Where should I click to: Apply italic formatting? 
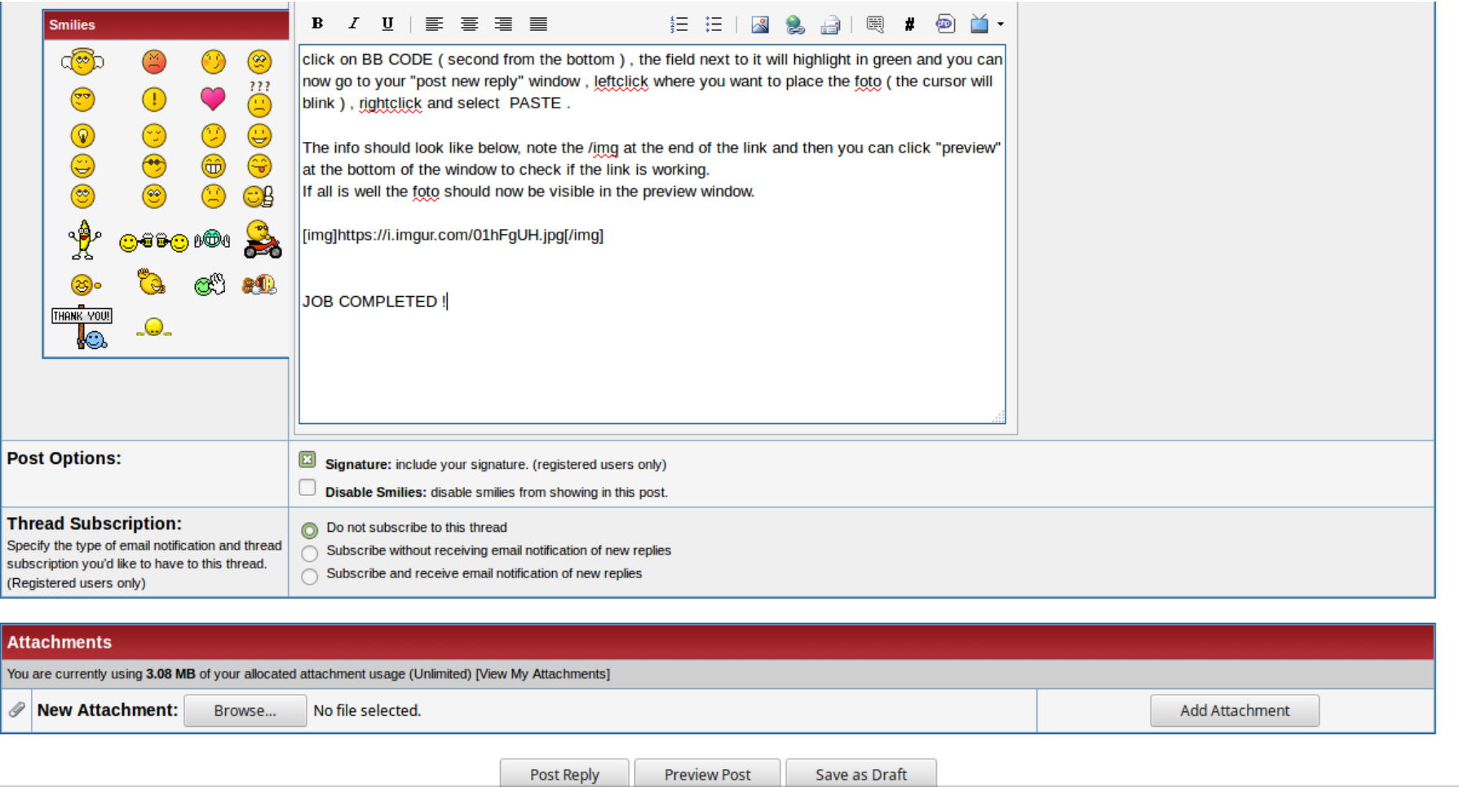click(x=353, y=24)
